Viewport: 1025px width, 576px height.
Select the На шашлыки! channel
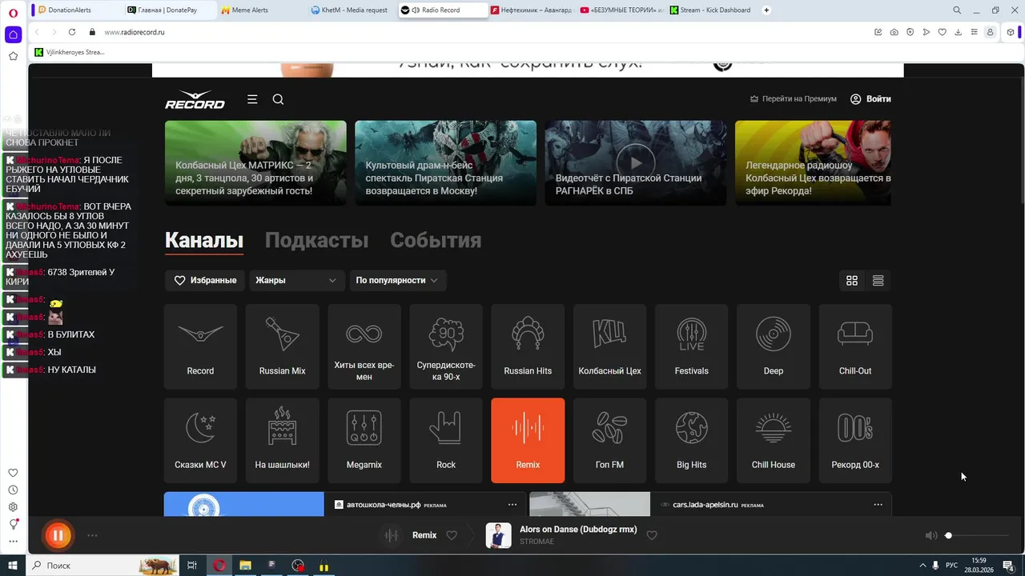283,441
